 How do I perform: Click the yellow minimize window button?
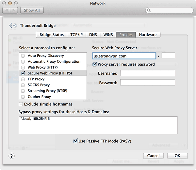[10, 3]
